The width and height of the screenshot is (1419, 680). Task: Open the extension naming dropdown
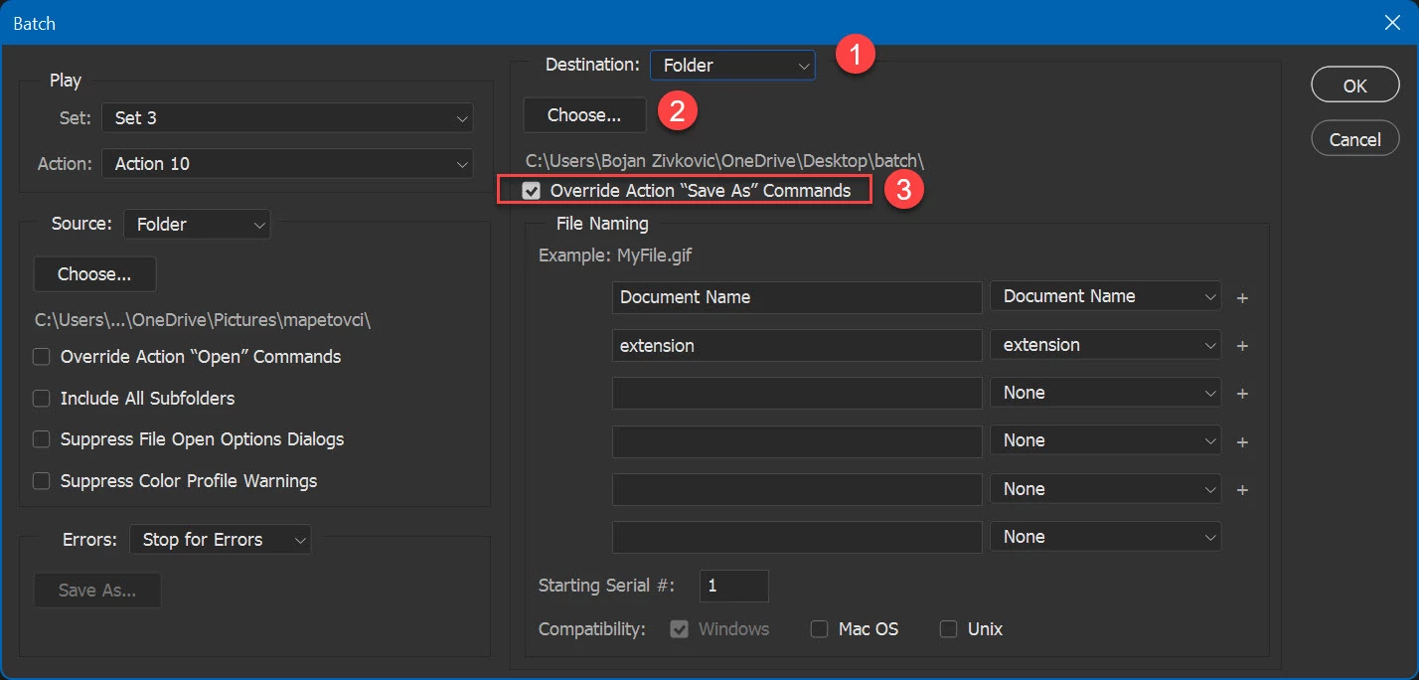[1105, 345]
